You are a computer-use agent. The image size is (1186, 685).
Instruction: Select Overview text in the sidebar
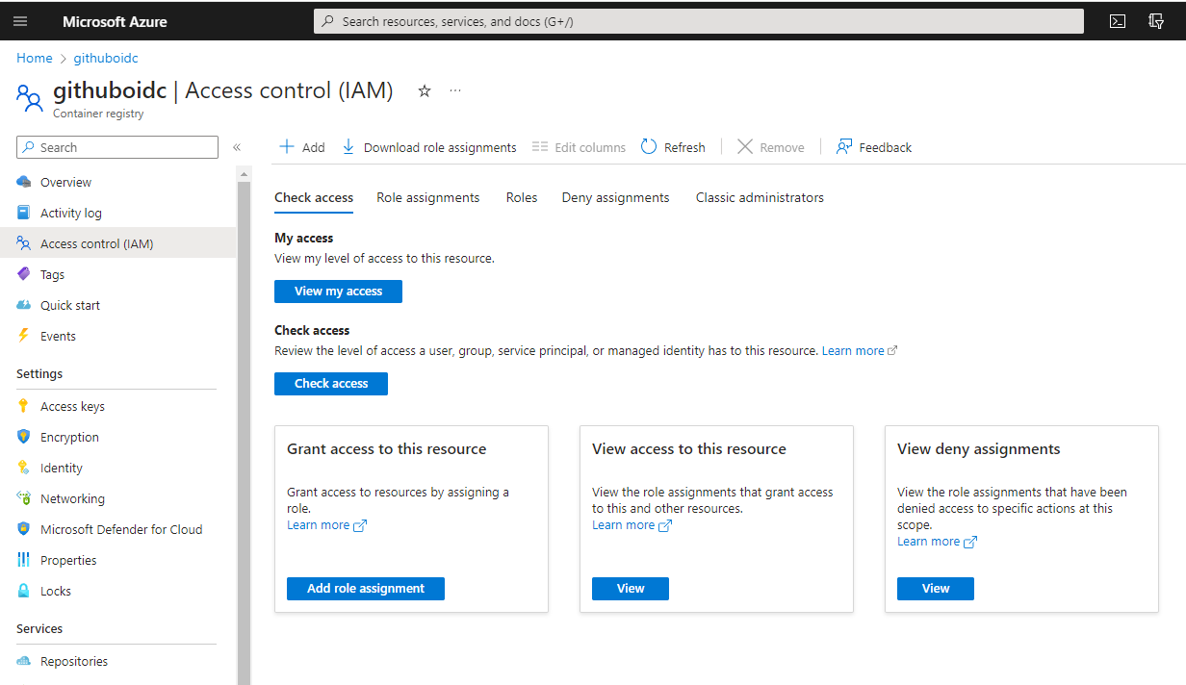65,182
